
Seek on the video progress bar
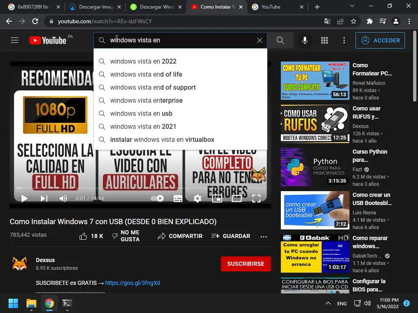click(140, 188)
